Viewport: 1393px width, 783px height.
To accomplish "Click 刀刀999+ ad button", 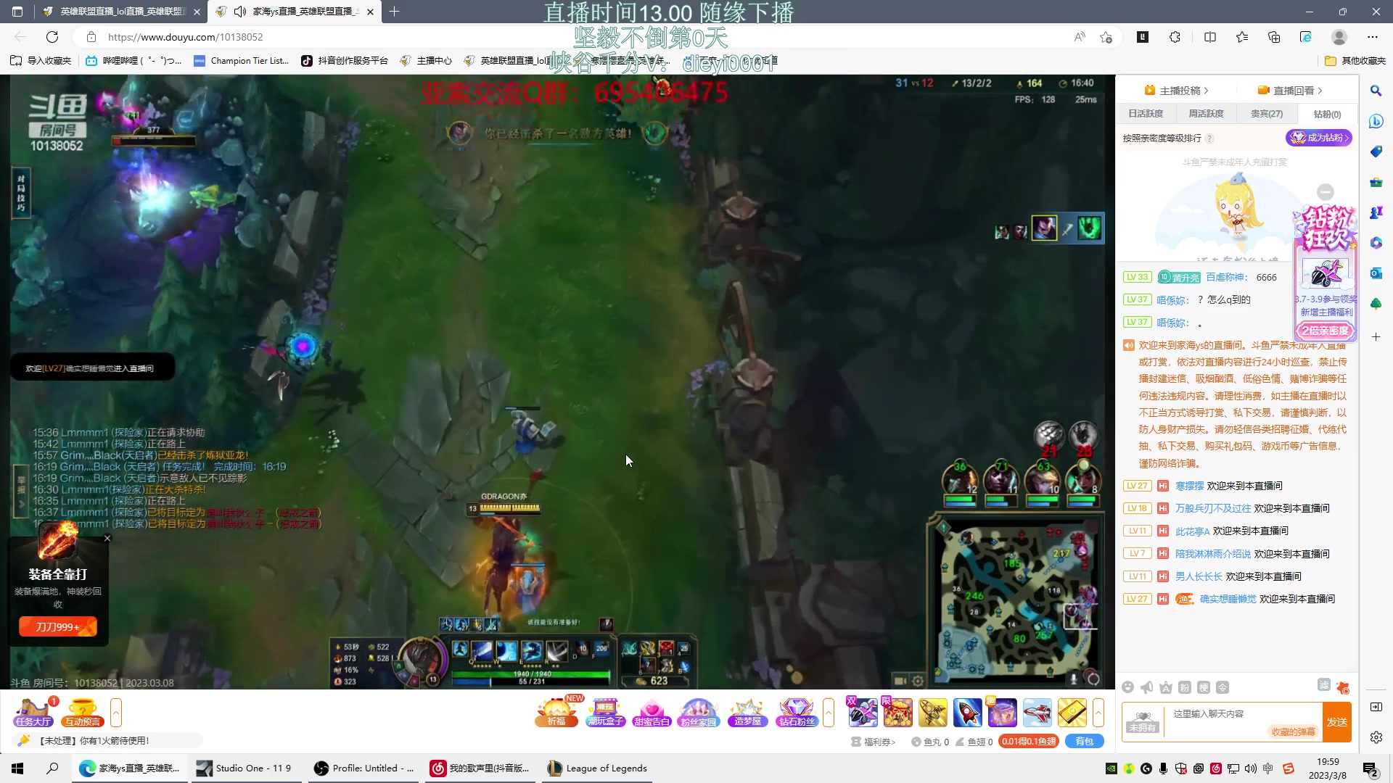I will tap(57, 627).
